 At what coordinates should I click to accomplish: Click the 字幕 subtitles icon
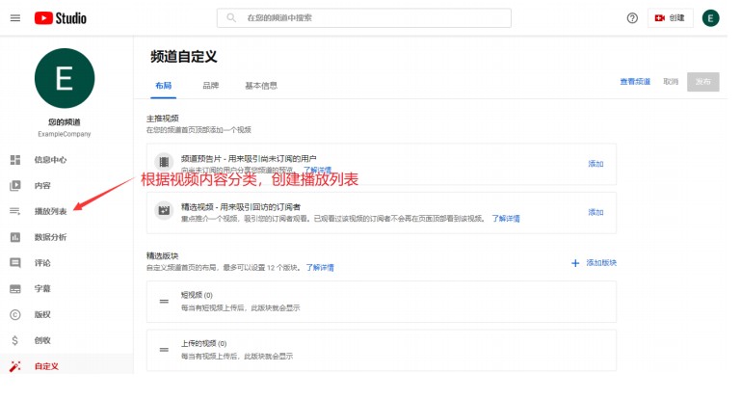pos(15,288)
